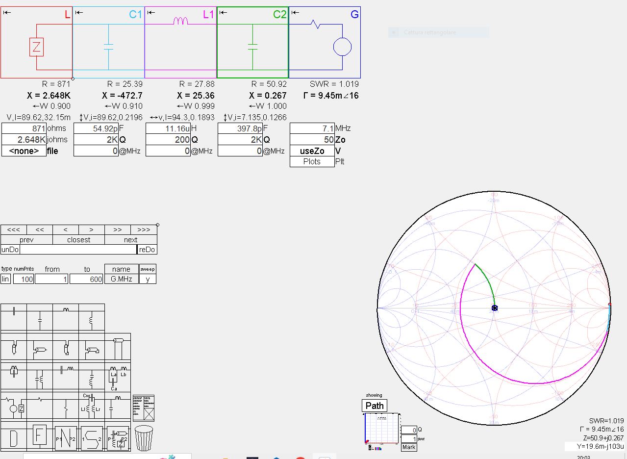
Task: Click the Mark button
Action: 409,447
